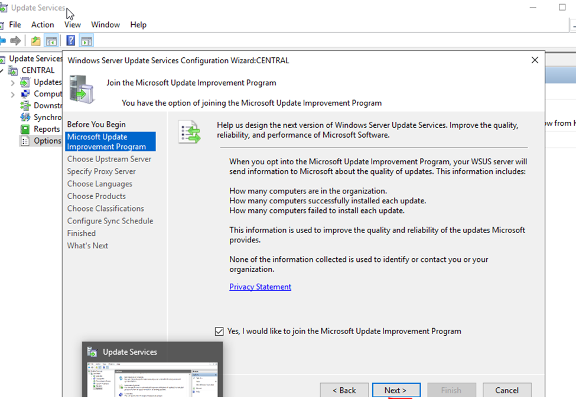Toggle the Show/Hide Action Pane icon

pyautogui.click(x=87, y=41)
